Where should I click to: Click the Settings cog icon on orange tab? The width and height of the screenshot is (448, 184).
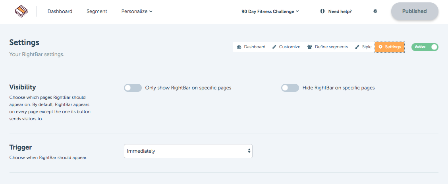pyautogui.click(x=380, y=47)
